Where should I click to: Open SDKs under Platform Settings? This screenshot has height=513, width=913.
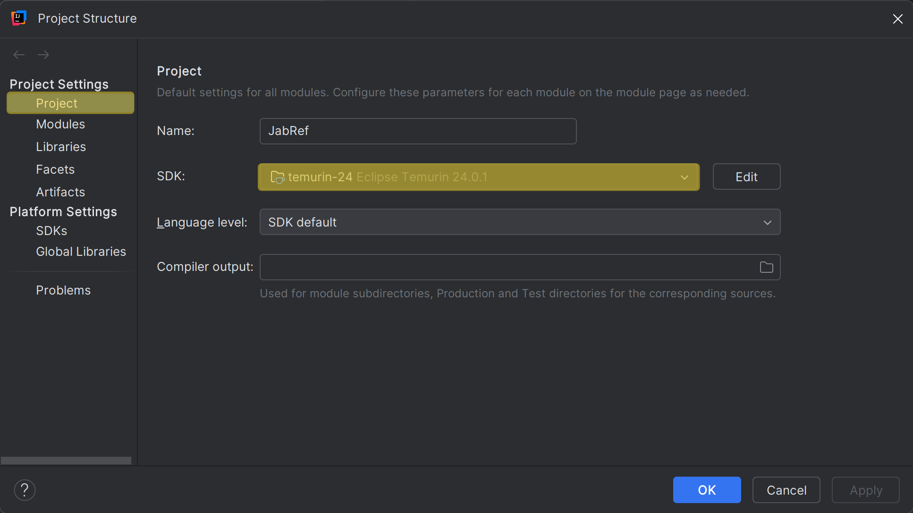[51, 231]
